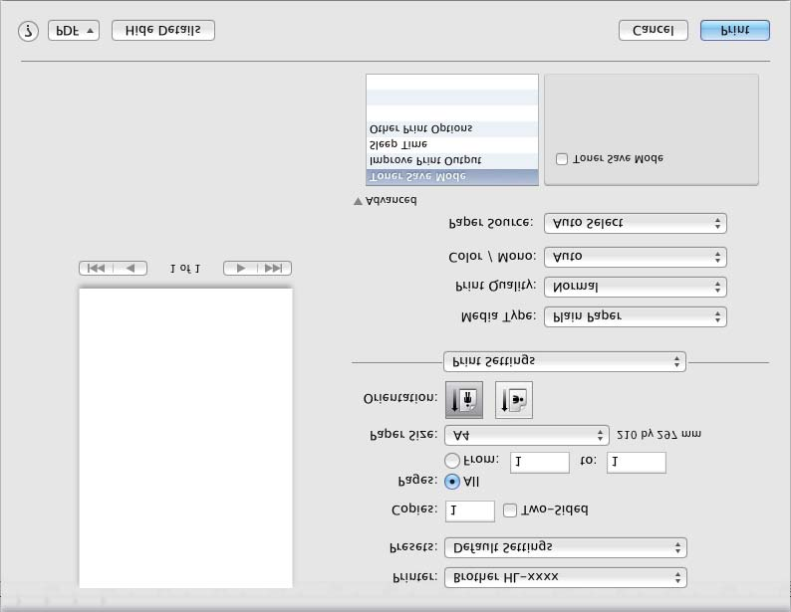
Task: Click the page preview thumbnail
Action: 185,438
